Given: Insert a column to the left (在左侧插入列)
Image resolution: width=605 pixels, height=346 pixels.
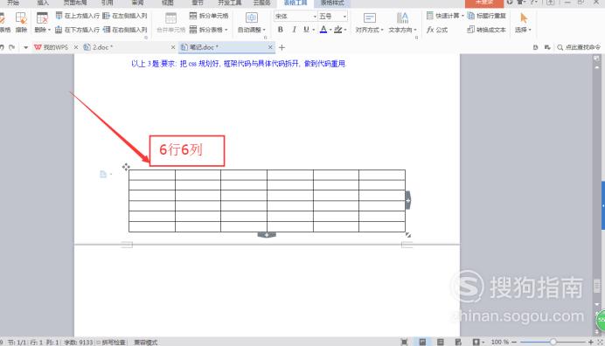Looking at the screenshot, I should pyautogui.click(x=125, y=16).
